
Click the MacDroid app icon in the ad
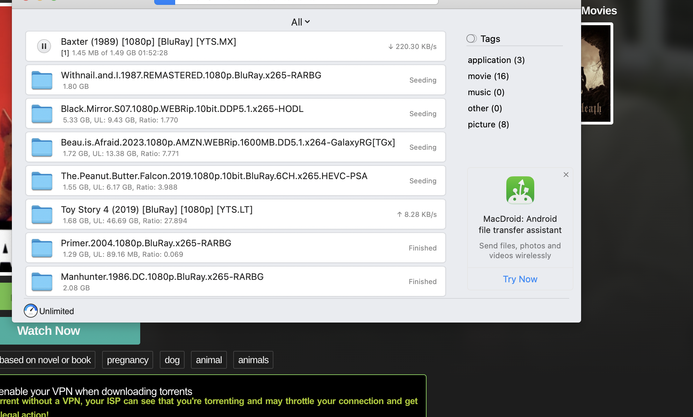click(x=520, y=190)
